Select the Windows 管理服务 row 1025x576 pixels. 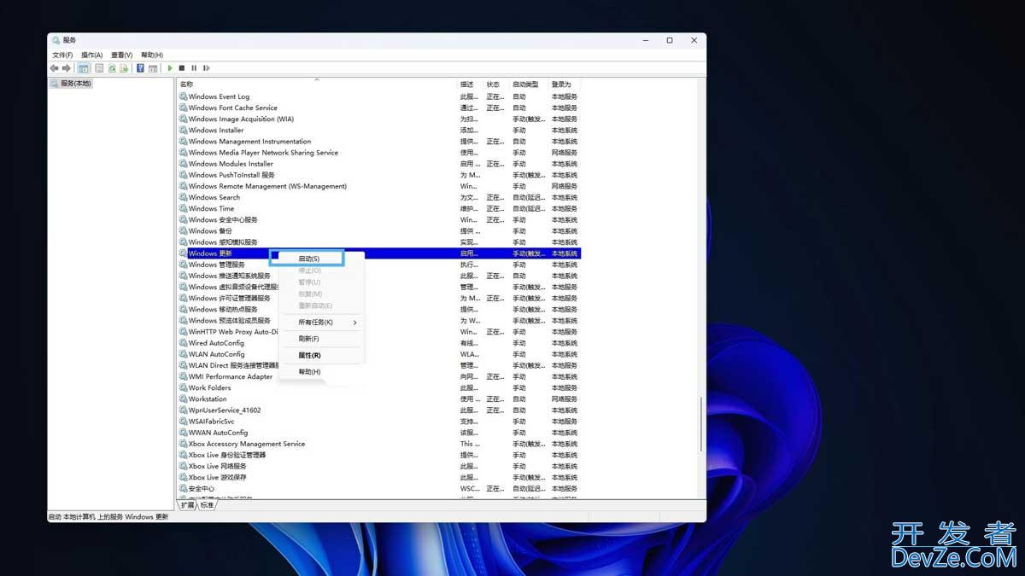click(379, 265)
